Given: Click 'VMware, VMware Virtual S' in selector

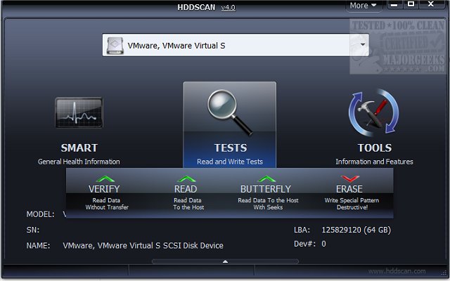Looking at the screenshot, I should [176, 46].
